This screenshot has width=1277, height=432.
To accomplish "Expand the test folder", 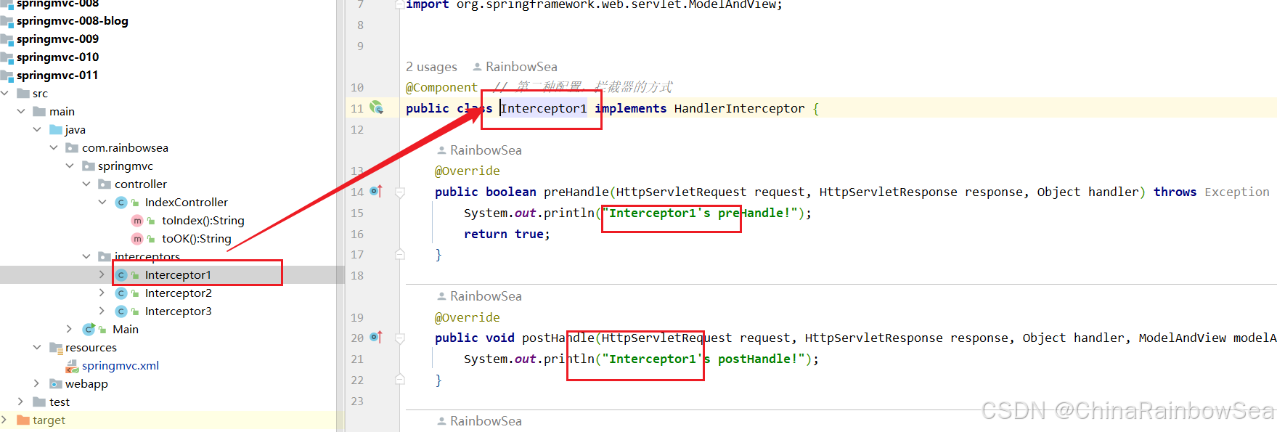I will point(20,402).
